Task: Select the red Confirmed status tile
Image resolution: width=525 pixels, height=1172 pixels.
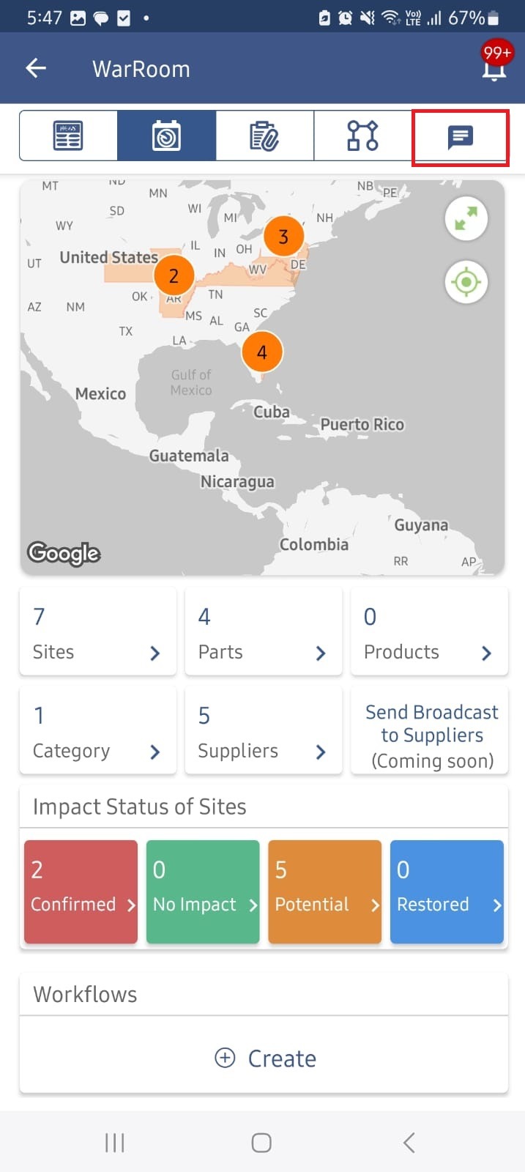Action: (x=81, y=891)
